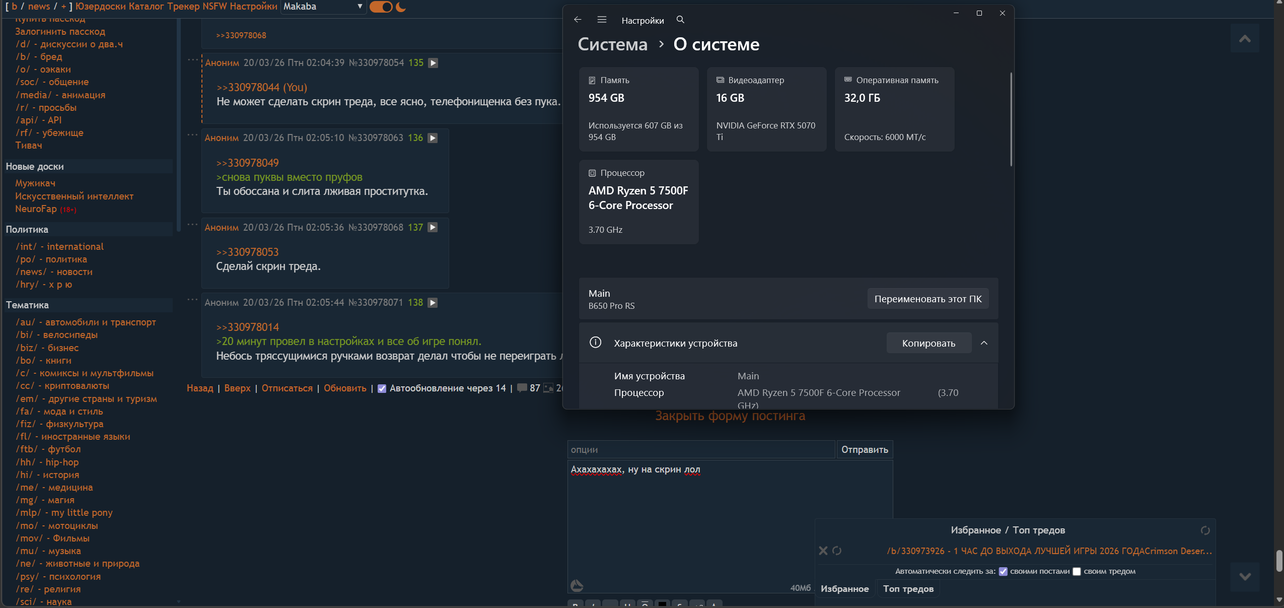This screenshot has width=1284, height=608.
Task: Switch to the Топ тредов tab
Action: click(x=908, y=589)
